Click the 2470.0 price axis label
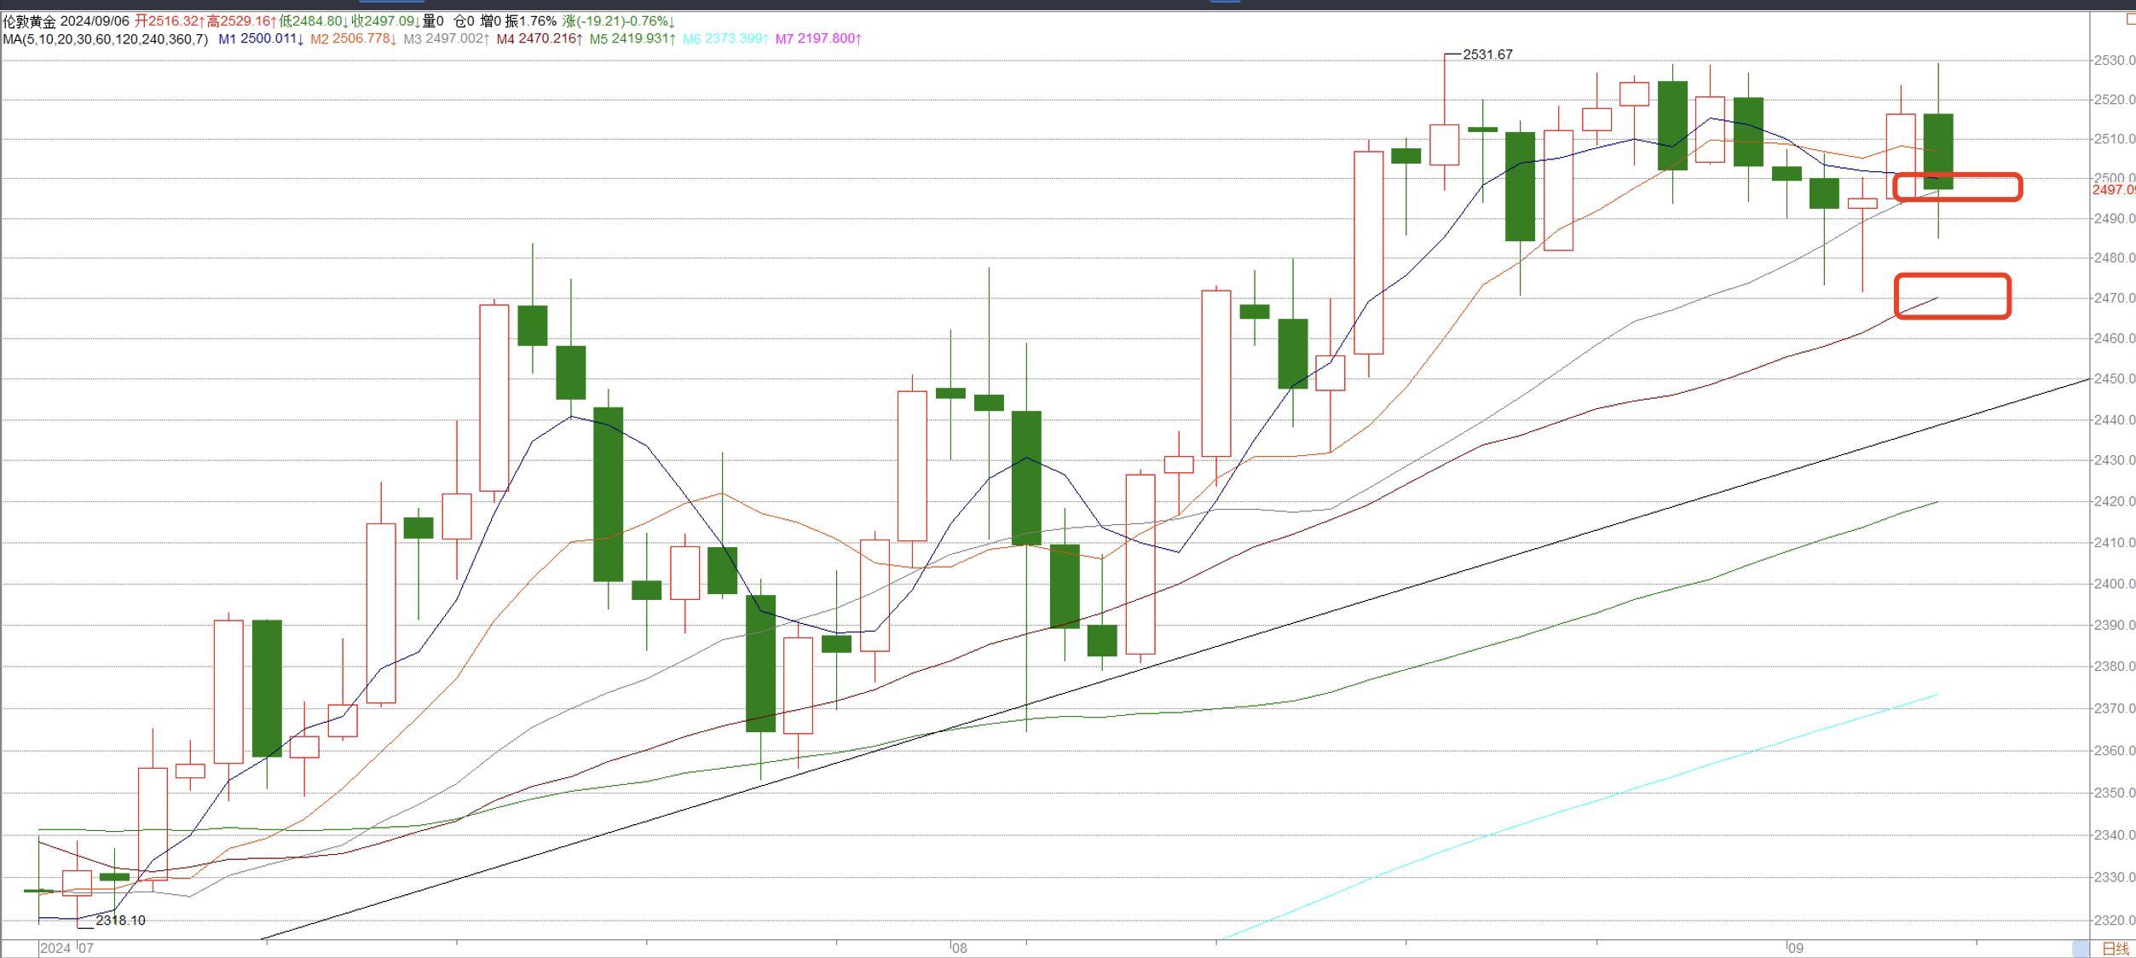2136x958 pixels. pos(2115,298)
